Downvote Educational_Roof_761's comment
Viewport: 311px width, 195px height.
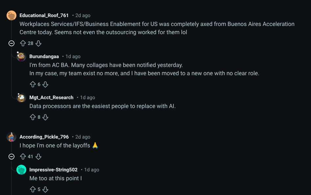pos(38,43)
